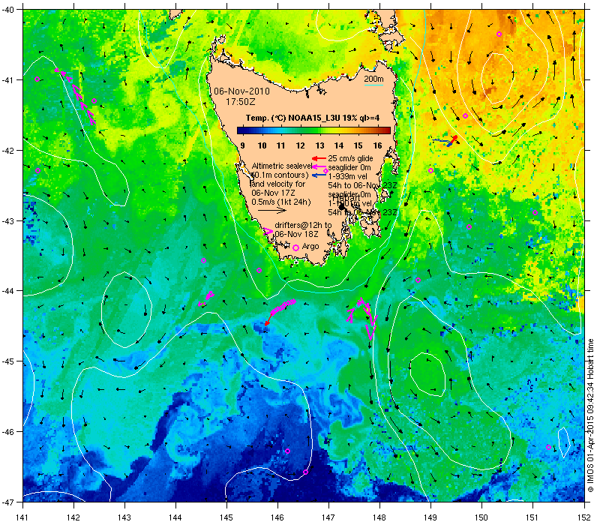Click the '17:50Z' time label

240,102
